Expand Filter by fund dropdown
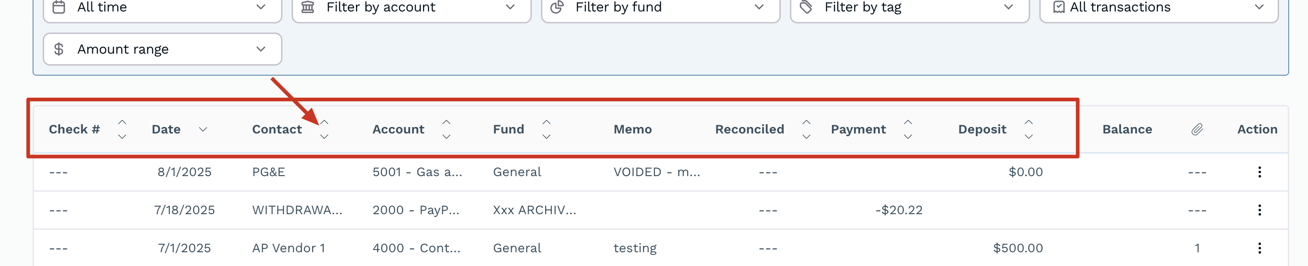The width and height of the screenshot is (1308, 266). click(x=660, y=8)
